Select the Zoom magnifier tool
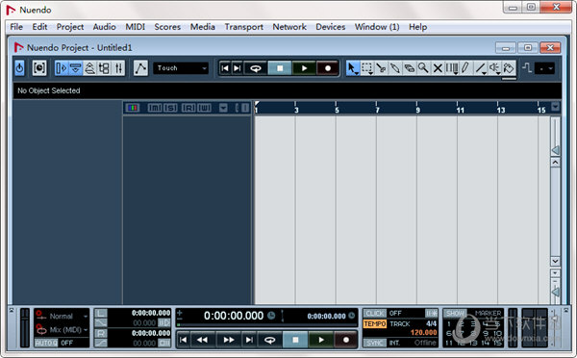The image size is (577, 358). pos(423,68)
